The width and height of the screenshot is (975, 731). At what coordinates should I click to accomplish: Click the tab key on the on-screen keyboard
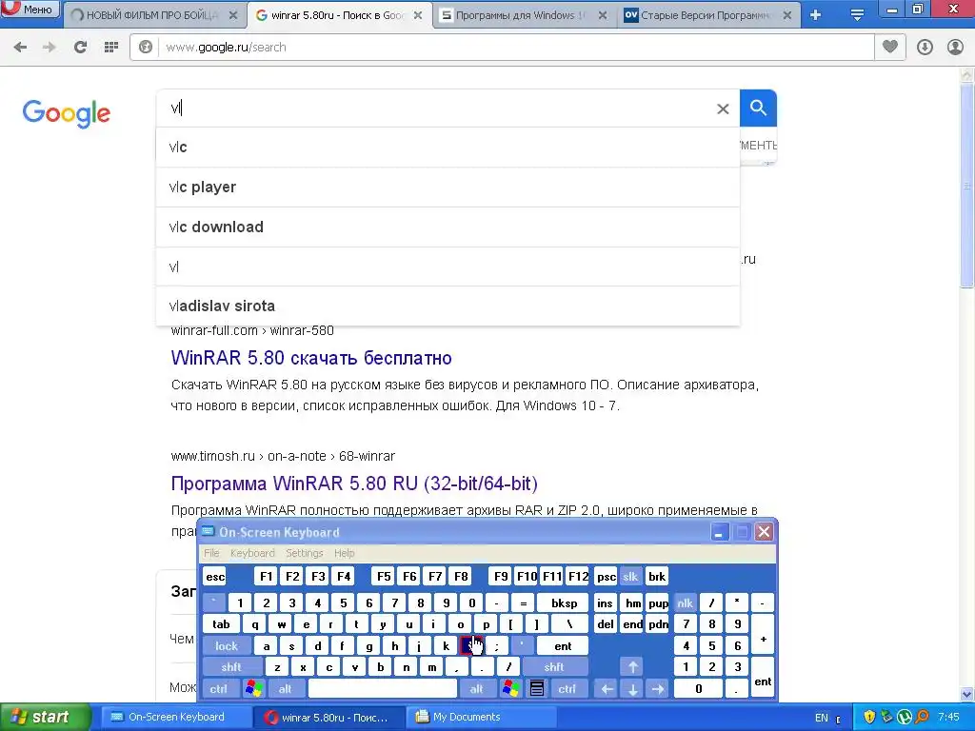221,624
